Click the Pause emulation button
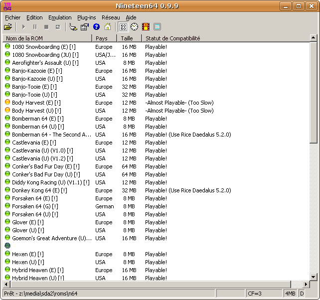 tap(35, 27)
